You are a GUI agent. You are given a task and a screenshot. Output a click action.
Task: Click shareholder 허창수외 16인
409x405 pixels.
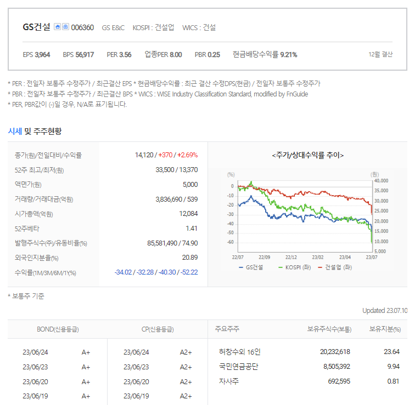(240, 352)
